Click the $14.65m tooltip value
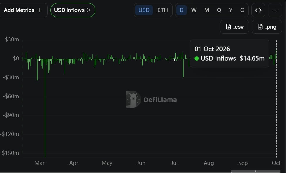The width and height of the screenshot is (286, 173). point(252,58)
